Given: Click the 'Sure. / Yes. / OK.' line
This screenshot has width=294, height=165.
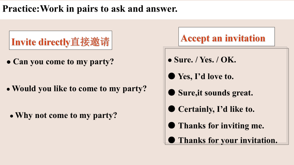Looking at the screenshot, I should pos(205,60).
